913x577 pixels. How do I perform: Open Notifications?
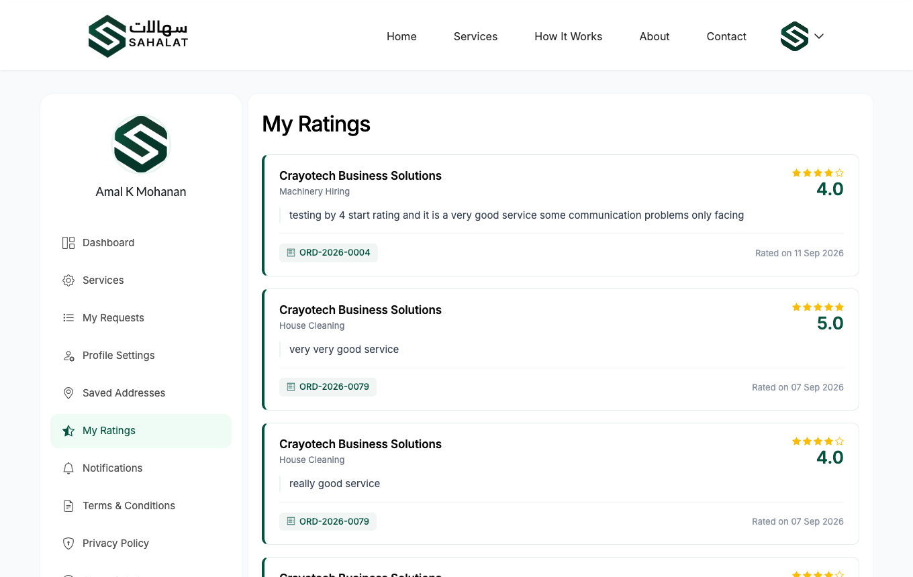click(141, 468)
